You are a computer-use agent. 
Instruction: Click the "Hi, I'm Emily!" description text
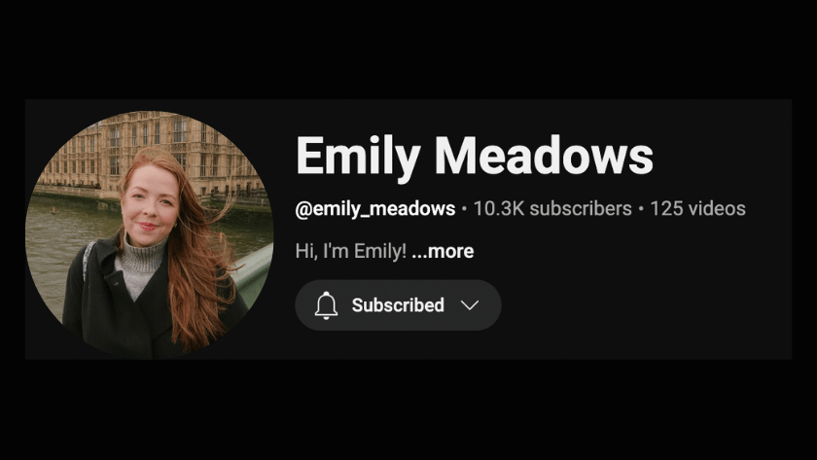point(351,251)
